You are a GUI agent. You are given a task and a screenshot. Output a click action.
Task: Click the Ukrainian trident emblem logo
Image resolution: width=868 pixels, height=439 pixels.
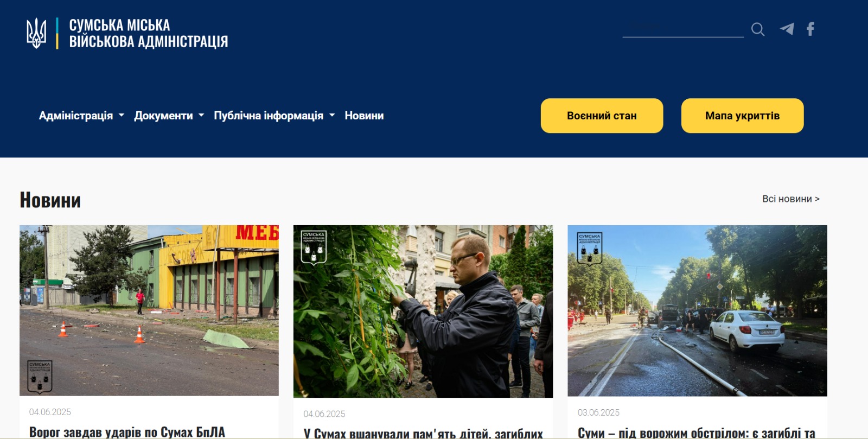click(36, 33)
